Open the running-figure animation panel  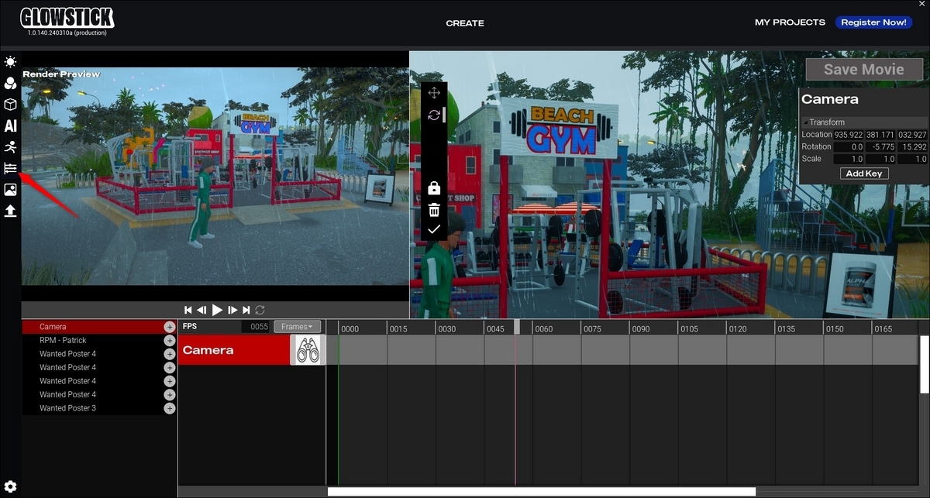point(10,147)
